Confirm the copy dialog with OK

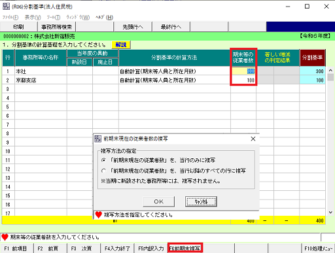(159, 201)
